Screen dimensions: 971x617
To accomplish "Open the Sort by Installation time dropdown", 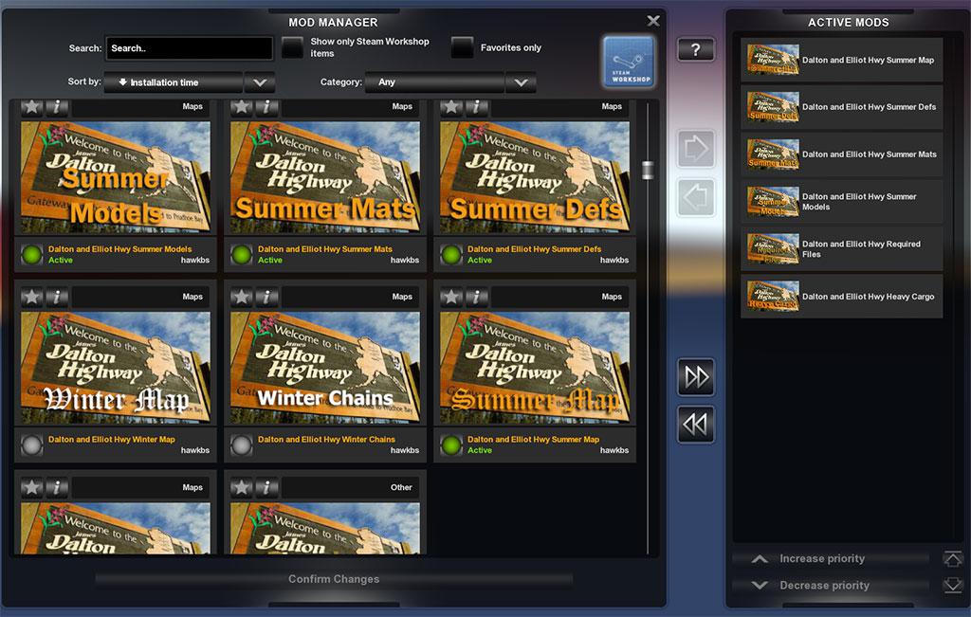I will [x=173, y=82].
